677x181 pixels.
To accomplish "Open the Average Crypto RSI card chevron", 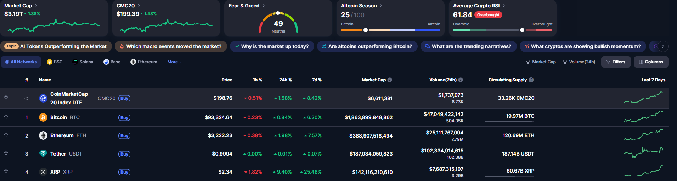I will (504, 6).
